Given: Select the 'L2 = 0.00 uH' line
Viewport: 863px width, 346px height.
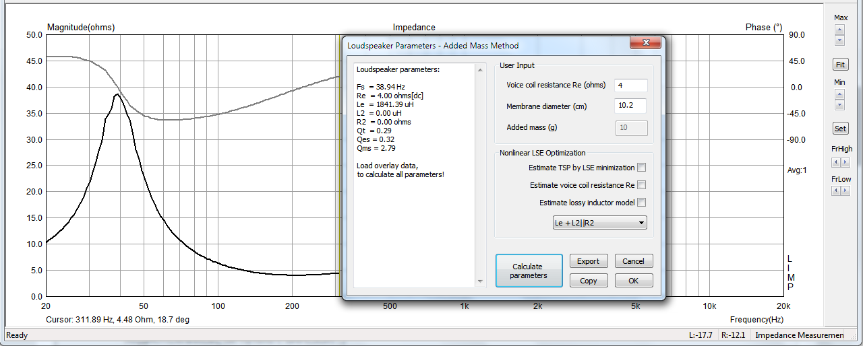Looking at the screenshot, I should [x=382, y=113].
